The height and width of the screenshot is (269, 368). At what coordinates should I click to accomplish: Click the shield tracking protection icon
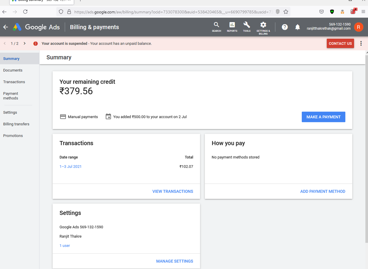pyautogui.click(x=61, y=12)
